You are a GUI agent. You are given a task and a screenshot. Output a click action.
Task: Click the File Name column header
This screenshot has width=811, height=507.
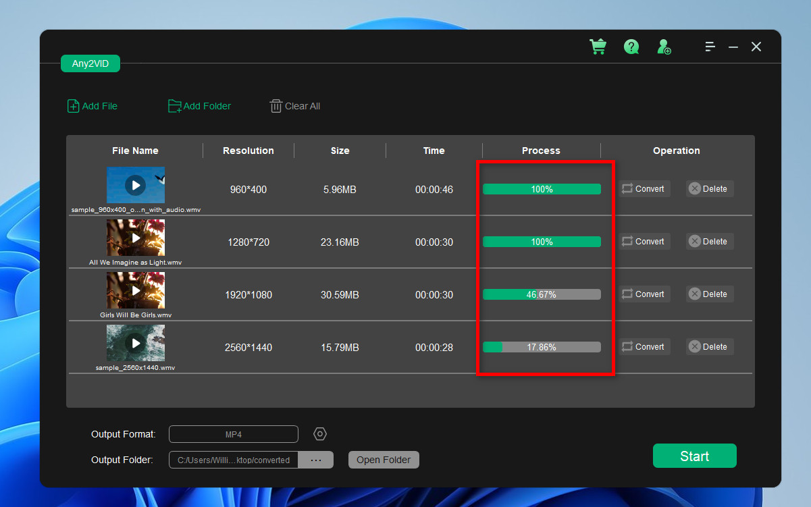pyautogui.click(x=135, y=151)
